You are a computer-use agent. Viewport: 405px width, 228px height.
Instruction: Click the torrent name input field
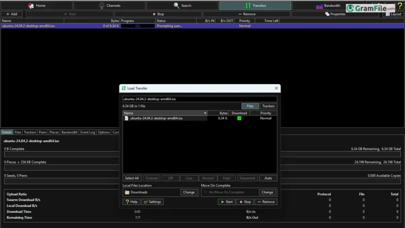200,99
